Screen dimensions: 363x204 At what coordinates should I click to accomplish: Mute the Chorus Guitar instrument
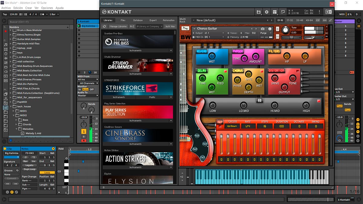(x=277, y=37)
